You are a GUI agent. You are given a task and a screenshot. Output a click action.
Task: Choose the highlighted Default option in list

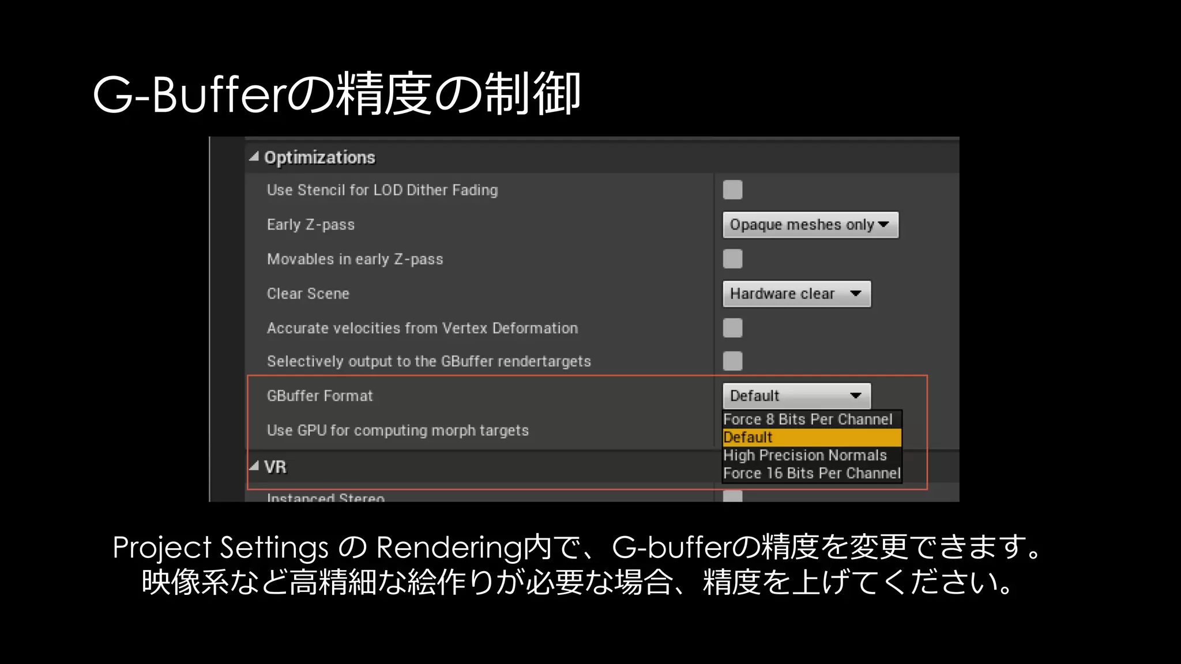807,437
